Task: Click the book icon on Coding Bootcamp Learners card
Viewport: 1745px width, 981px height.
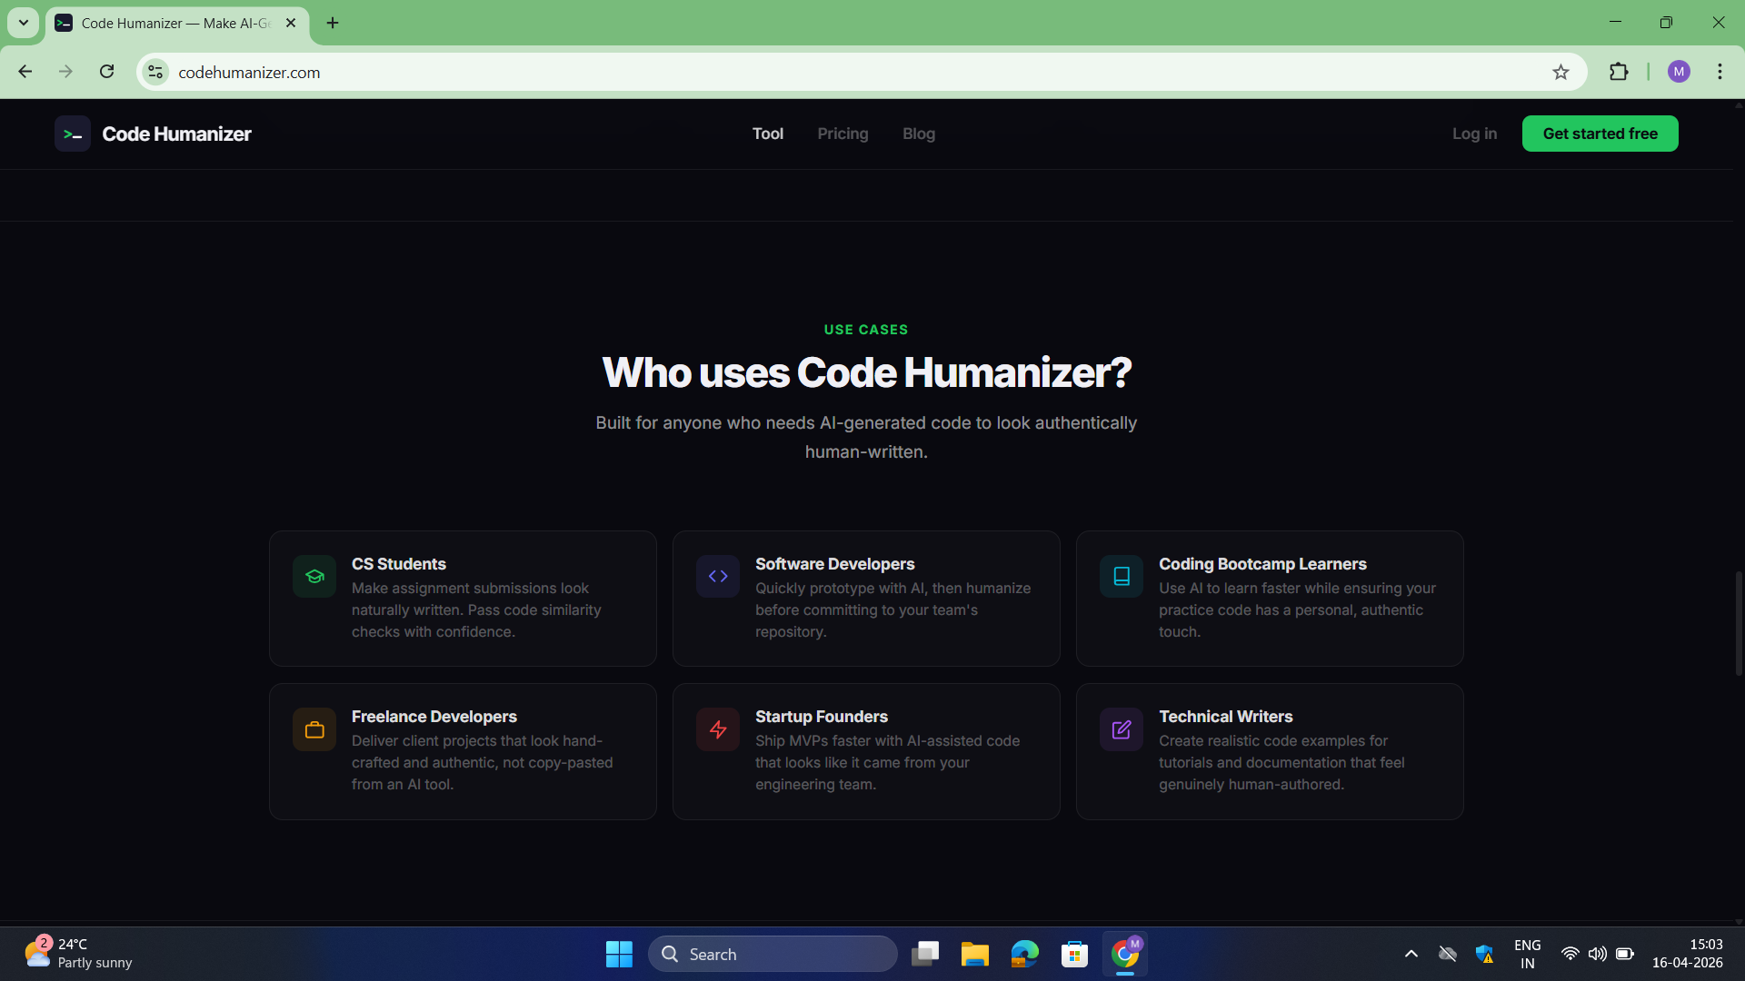Action: 1121,576
